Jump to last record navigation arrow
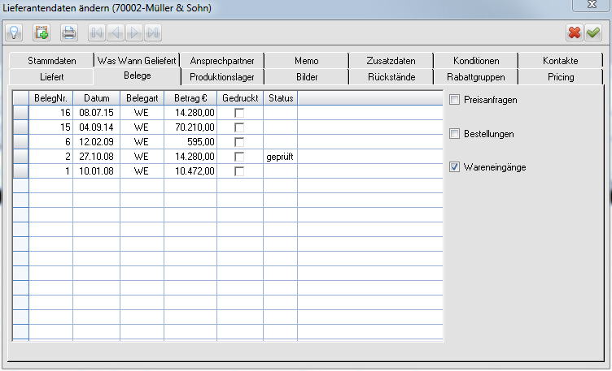Image resolution: width=612 pixels, height=371 pixels. coord(153,32)
